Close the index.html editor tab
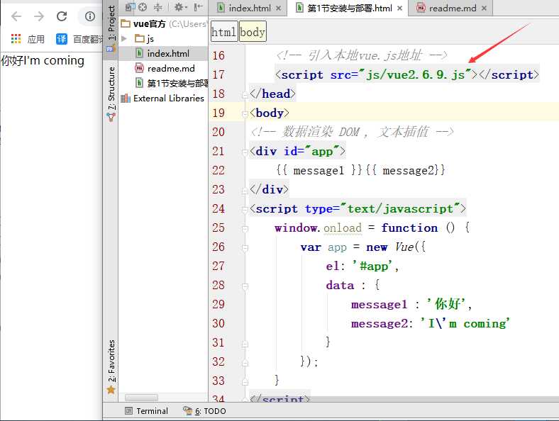Viewport: 559px width, 421px height. tap(278, 9)
